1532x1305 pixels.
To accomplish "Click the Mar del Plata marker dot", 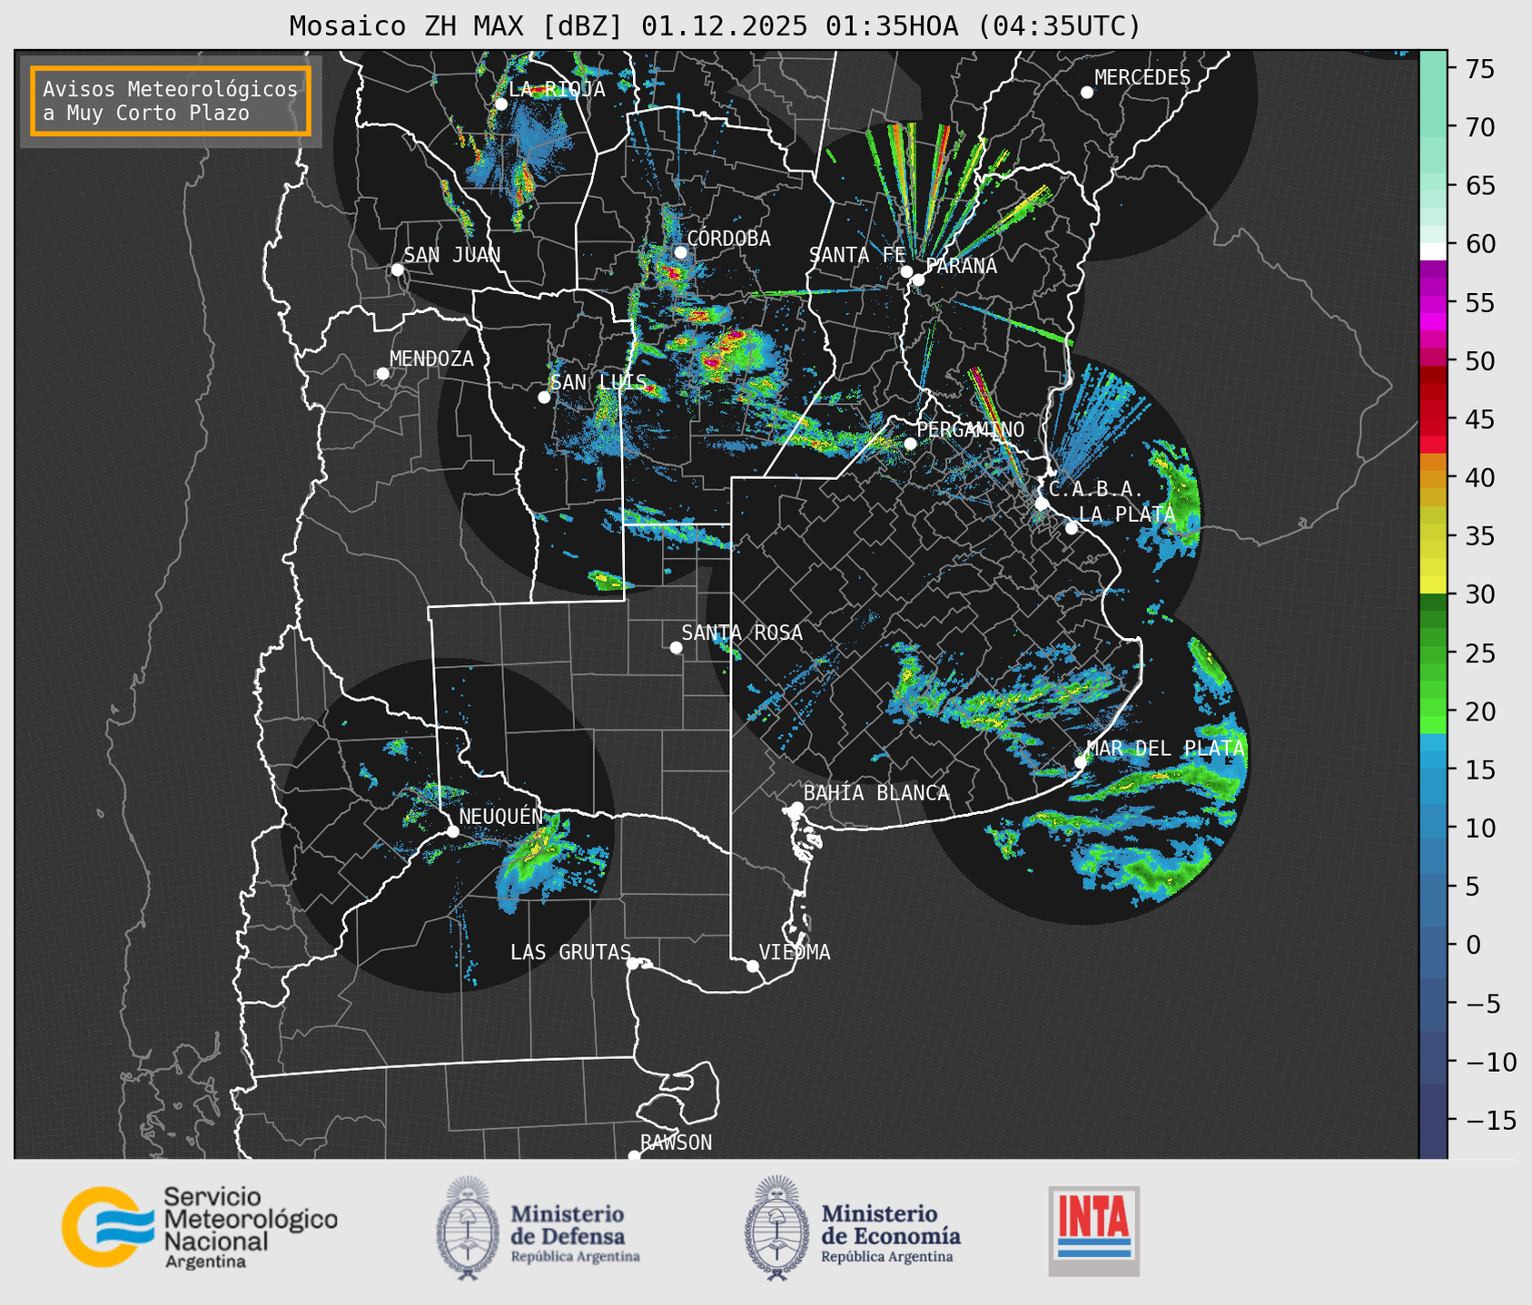I will pyautogui.click(x=1081, y=762).
